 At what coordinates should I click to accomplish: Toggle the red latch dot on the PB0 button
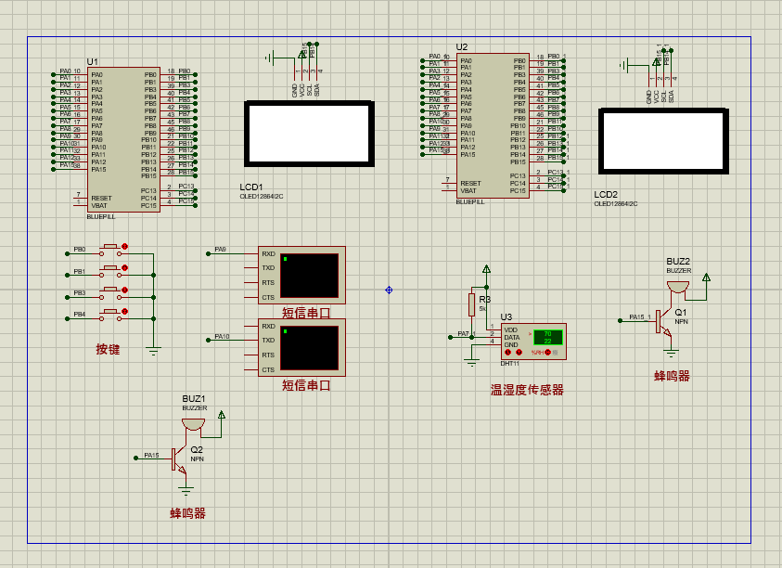(x=124, y=247)
